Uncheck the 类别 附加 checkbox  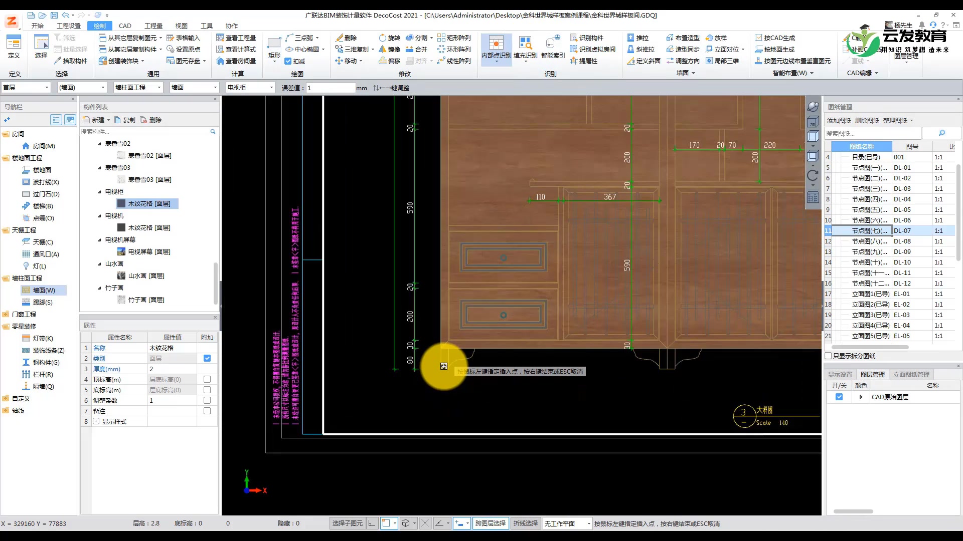click(x=207, y=358)
